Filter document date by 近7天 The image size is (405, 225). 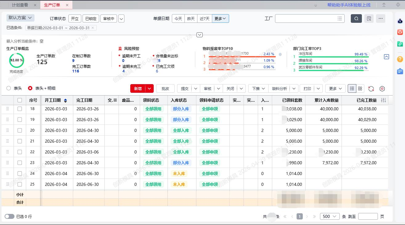click(204, 18)
